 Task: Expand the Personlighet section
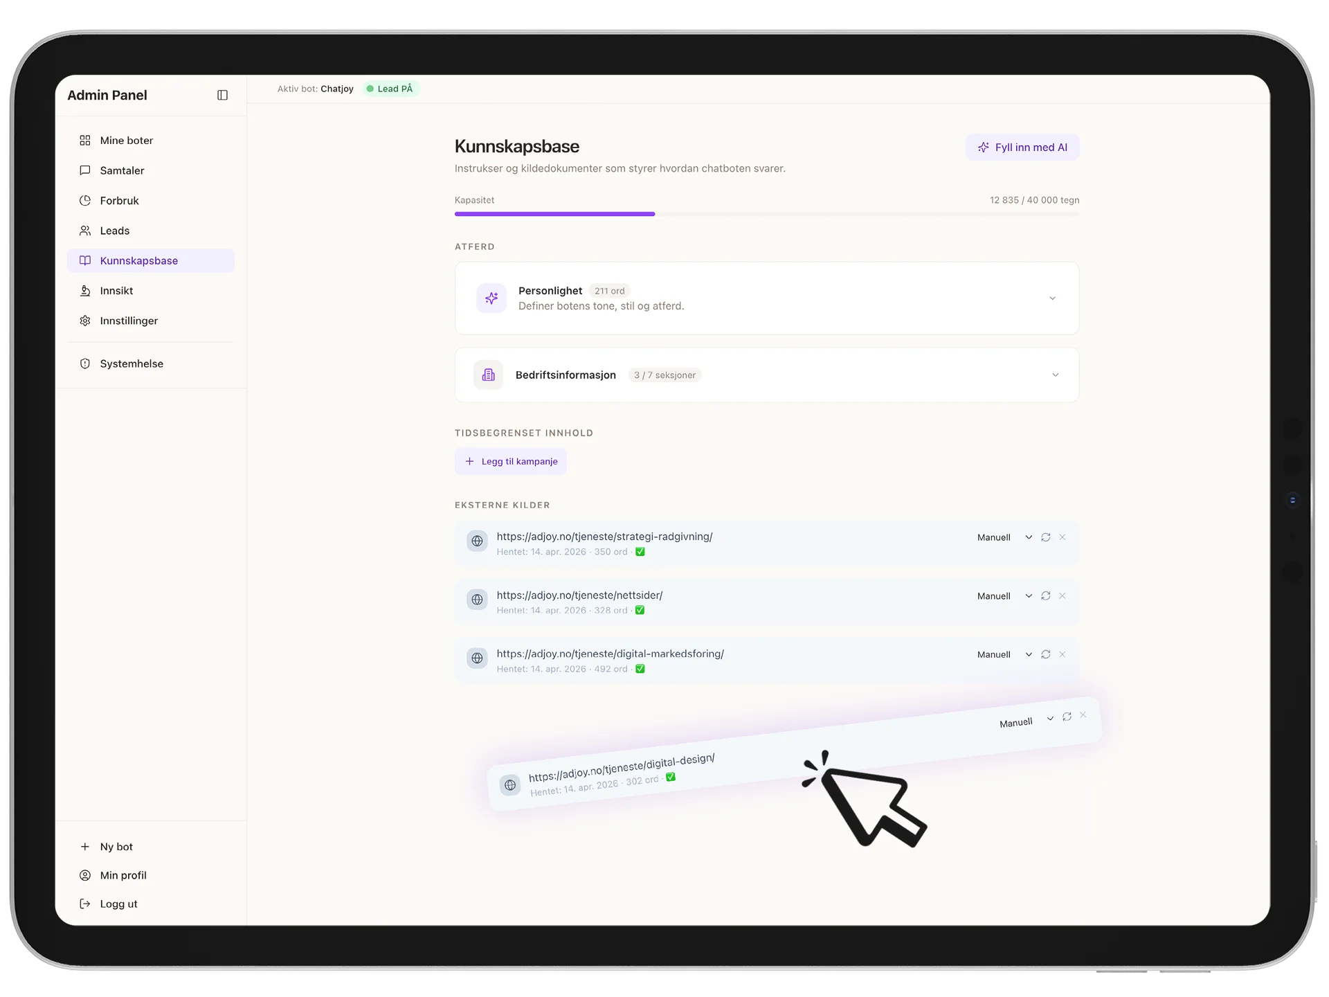(1052, 298)
